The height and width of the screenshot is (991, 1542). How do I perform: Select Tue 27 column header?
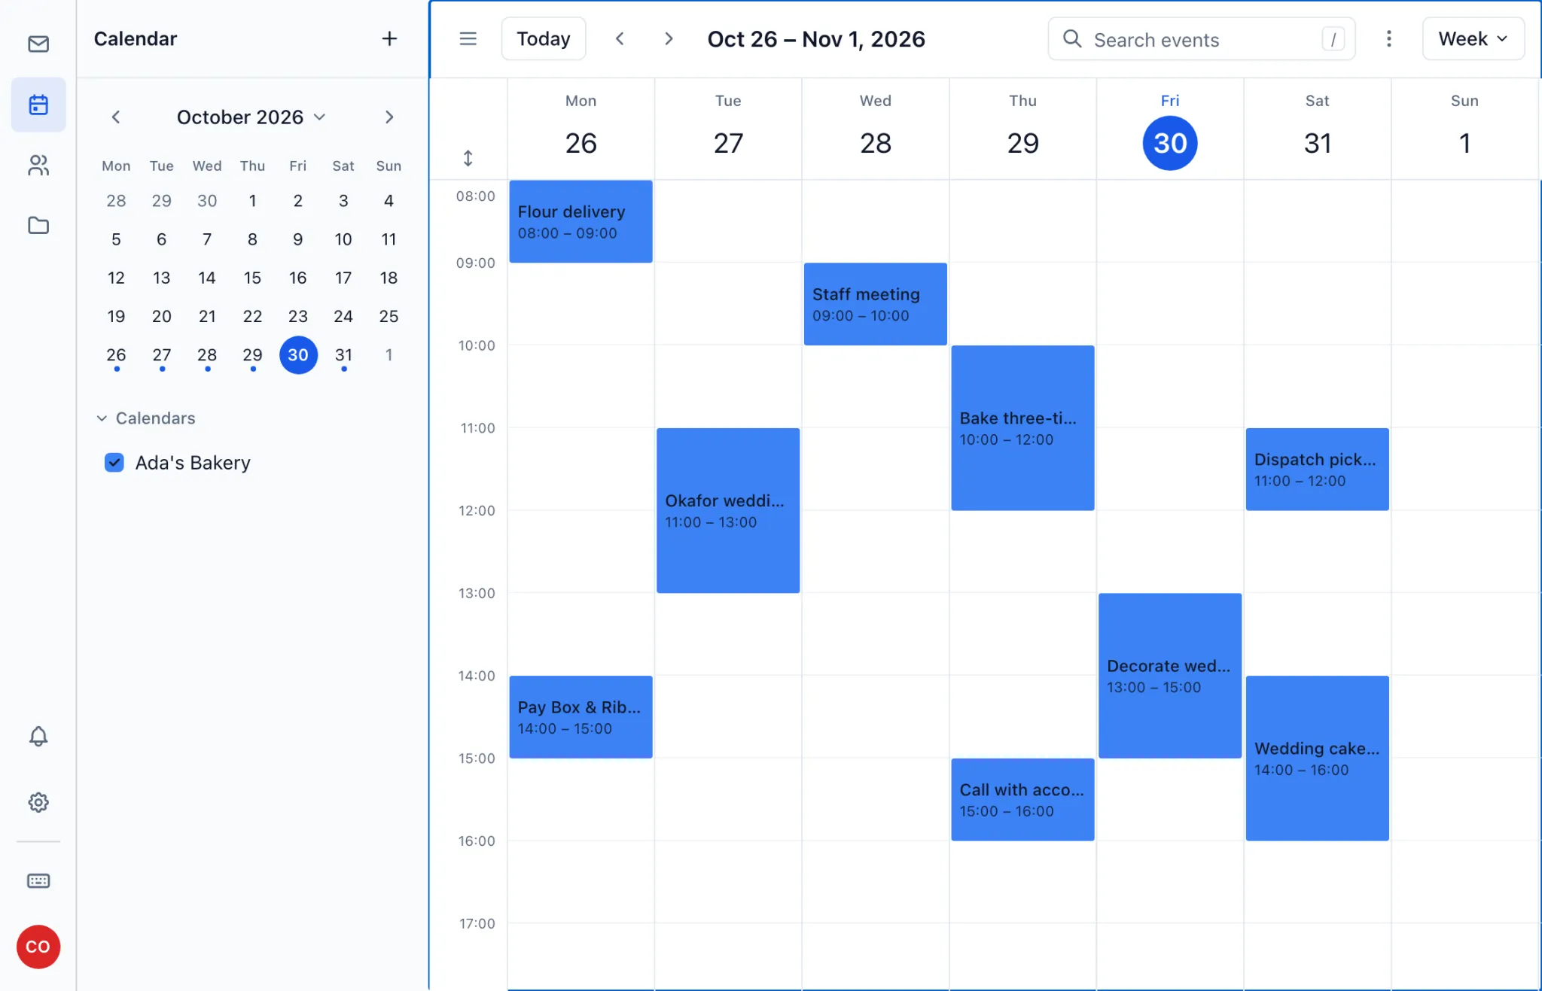[728, 128]
